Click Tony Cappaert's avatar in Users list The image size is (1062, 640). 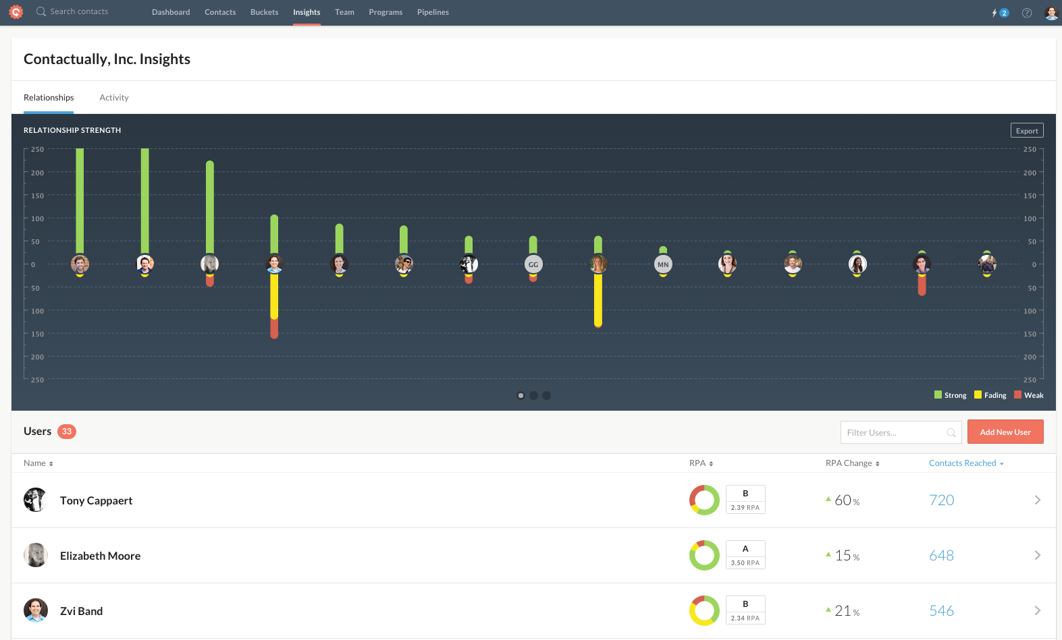tap(35, 500)
